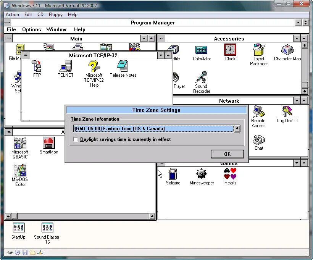Click Accessories scrollbar down arrow

(305, 91)
